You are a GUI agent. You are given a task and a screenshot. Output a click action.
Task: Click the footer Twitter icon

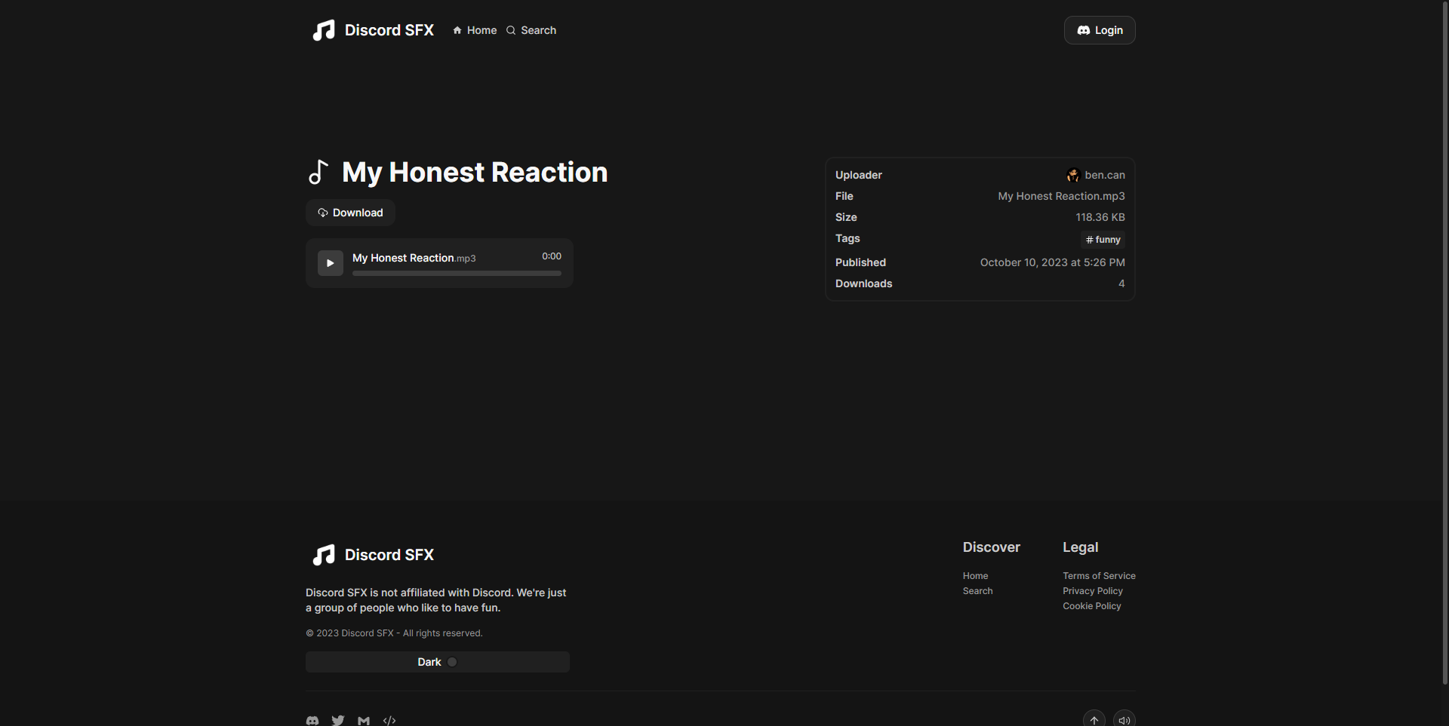click(x=338, y=721)
